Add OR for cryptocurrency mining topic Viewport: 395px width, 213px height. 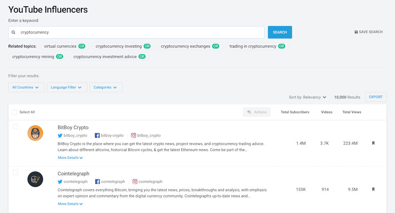coord(60,57)
